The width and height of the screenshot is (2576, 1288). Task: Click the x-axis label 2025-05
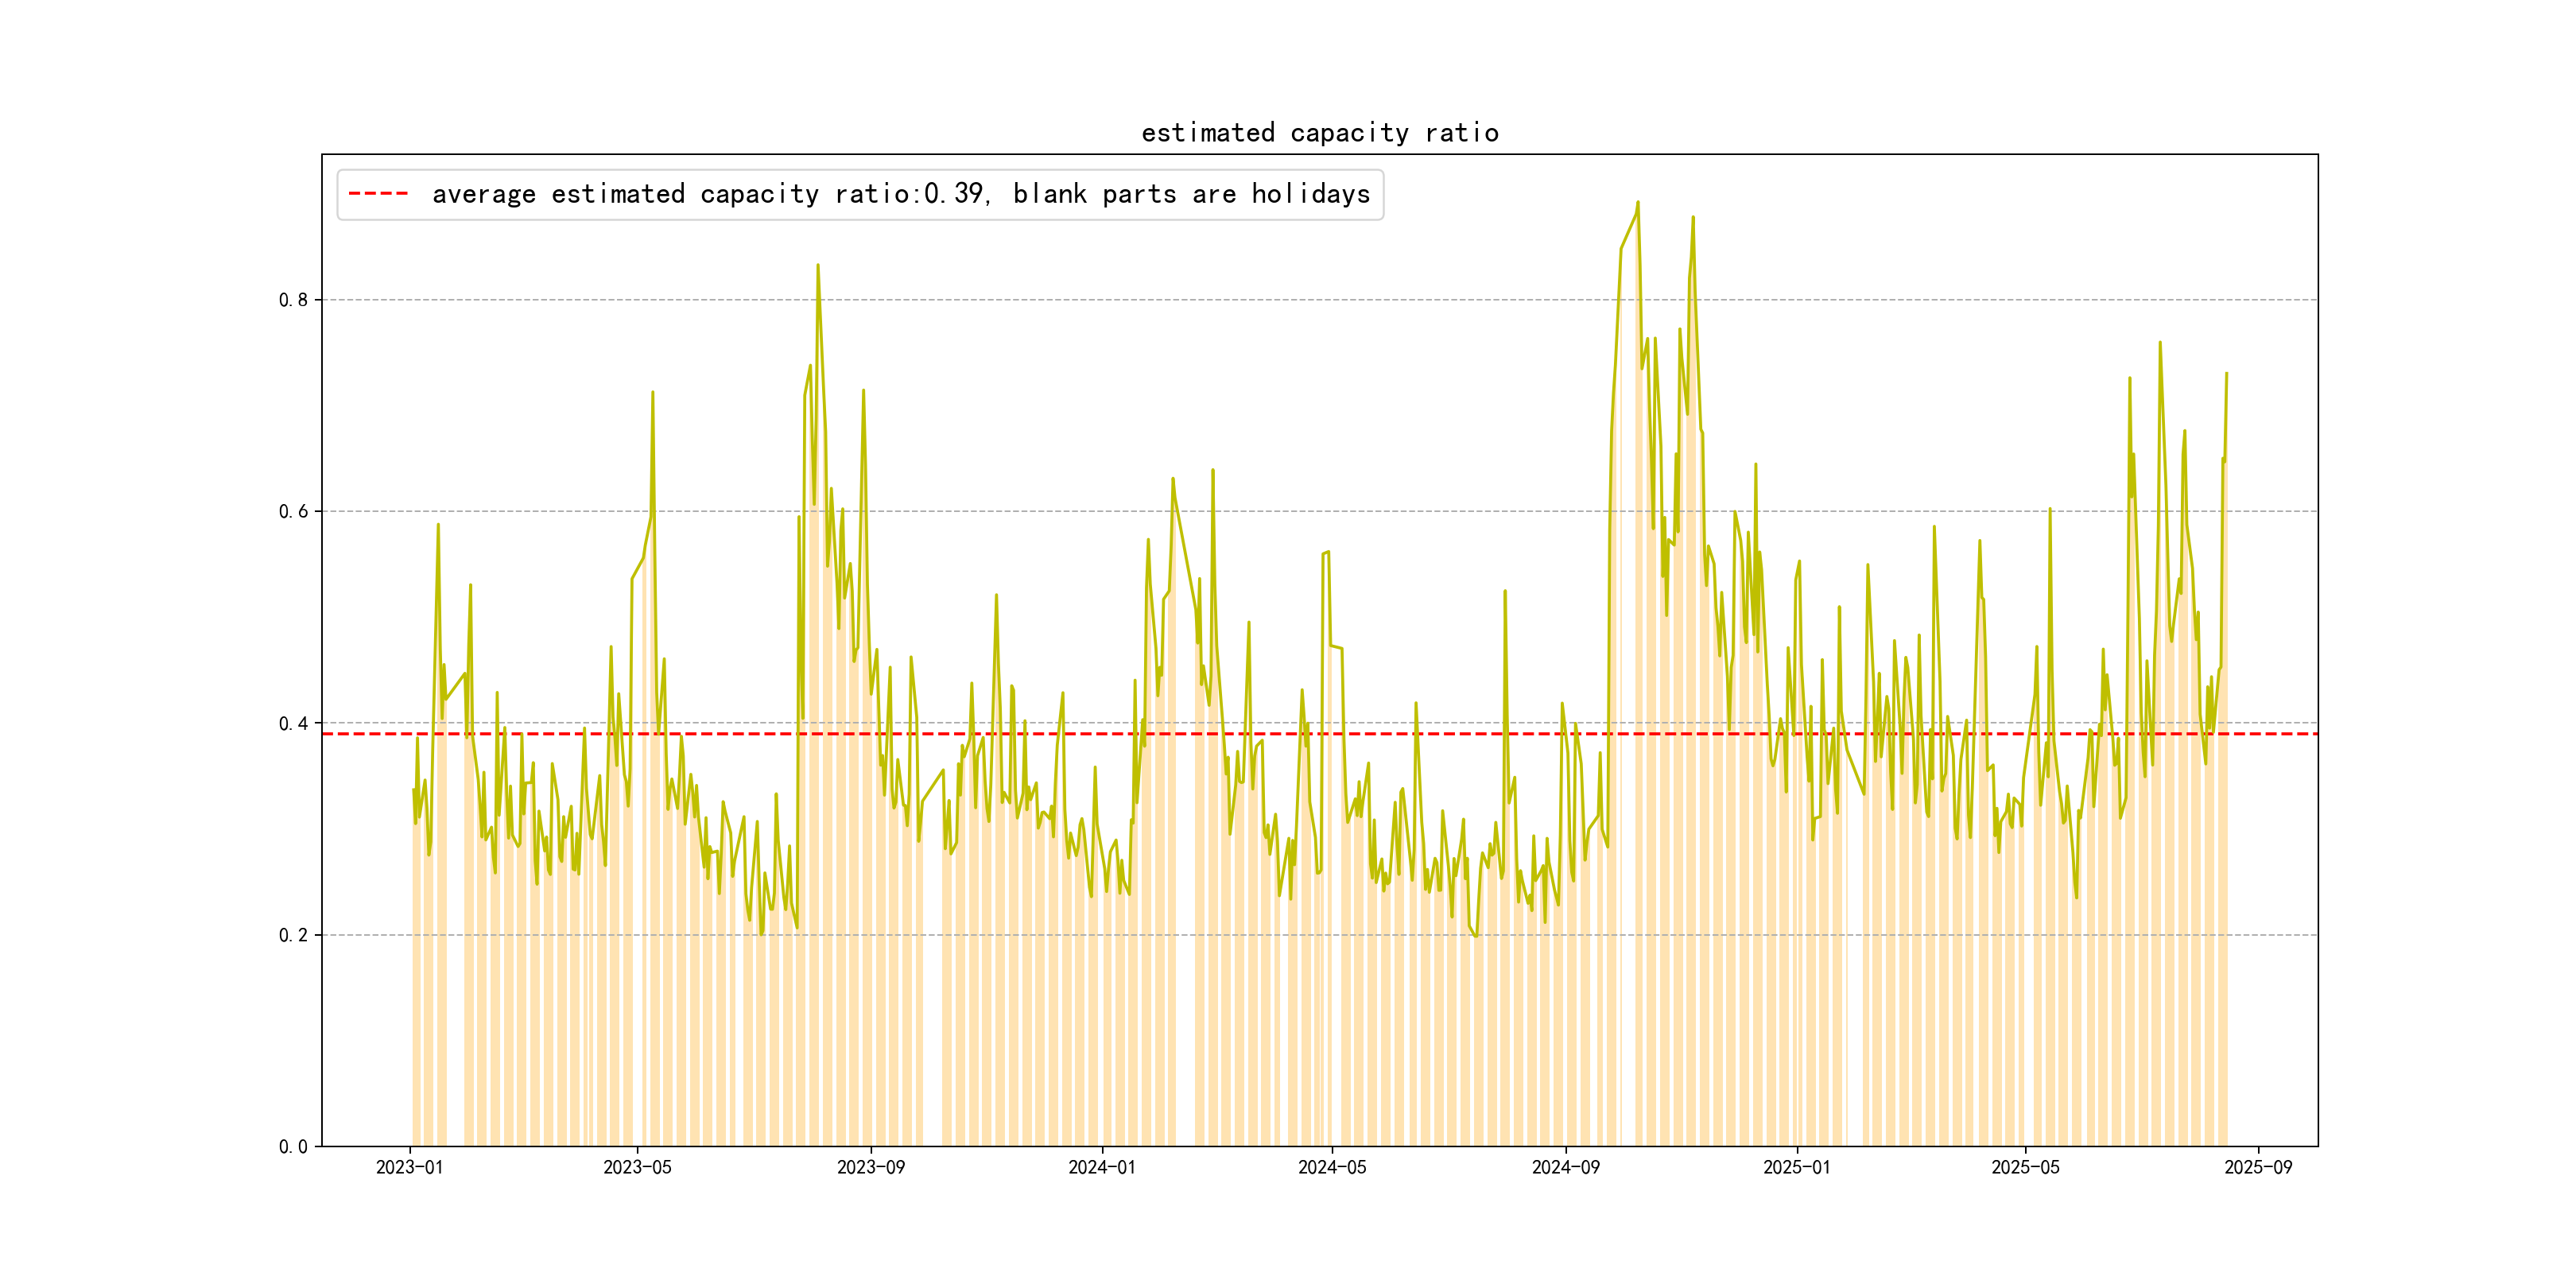point(2025,1167)
